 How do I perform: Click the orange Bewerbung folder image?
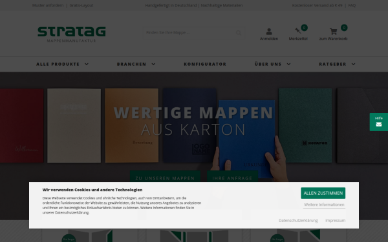[x=132, y=125]
